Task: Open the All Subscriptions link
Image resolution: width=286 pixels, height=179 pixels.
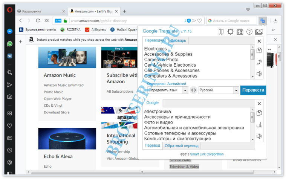Action: [120, 92]
